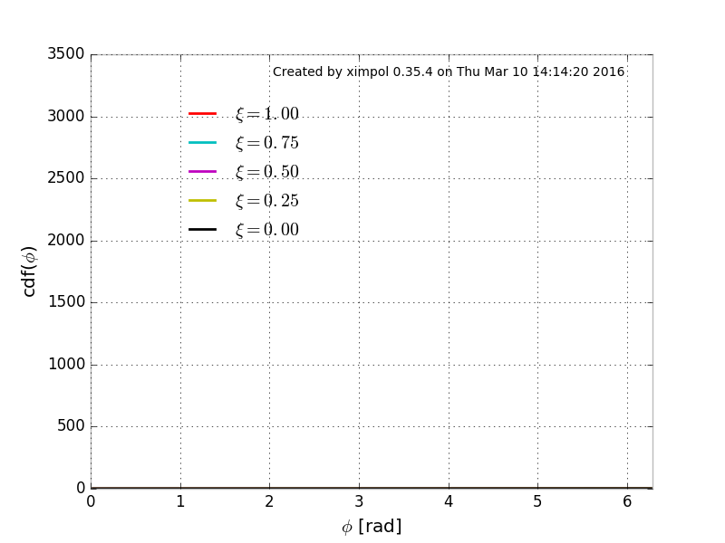Viewport: 725px width, 543px height.
Task: Click the magenta legend line for ξ=0.50
Action: [202, 172]
